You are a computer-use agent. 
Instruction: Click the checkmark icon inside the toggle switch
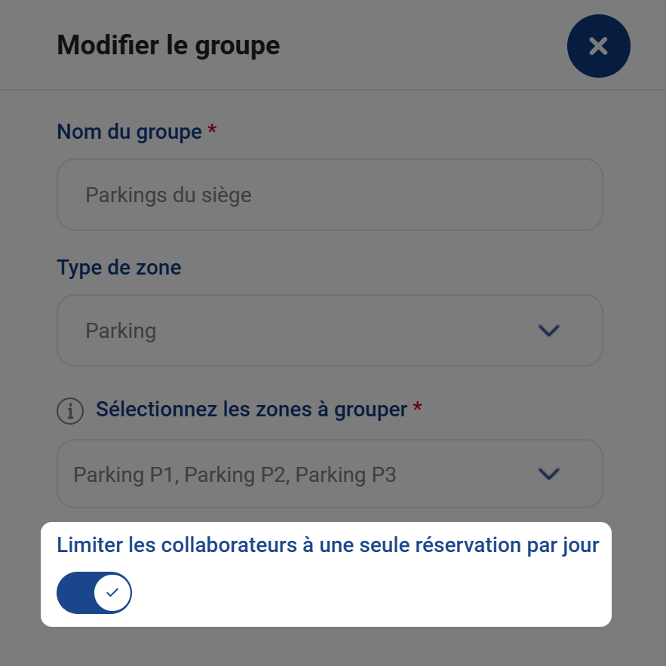click(110, 593)
